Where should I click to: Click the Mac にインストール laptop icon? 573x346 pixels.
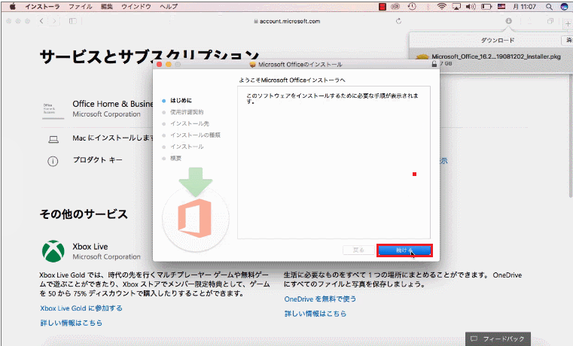click(x=53, y=139)
